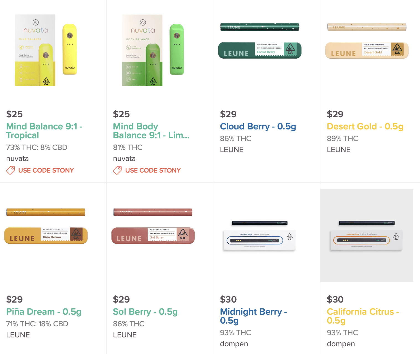This screenshot has width=420, height=354.
Task: Select the Cloud Berry - 0.5g title
Action: pyautogui.click(x=258, y=126)
